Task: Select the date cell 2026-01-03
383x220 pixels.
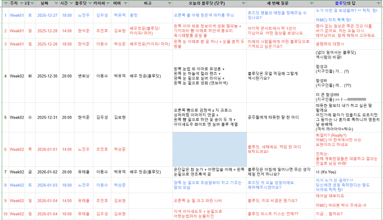Action: tap(47, 185)
